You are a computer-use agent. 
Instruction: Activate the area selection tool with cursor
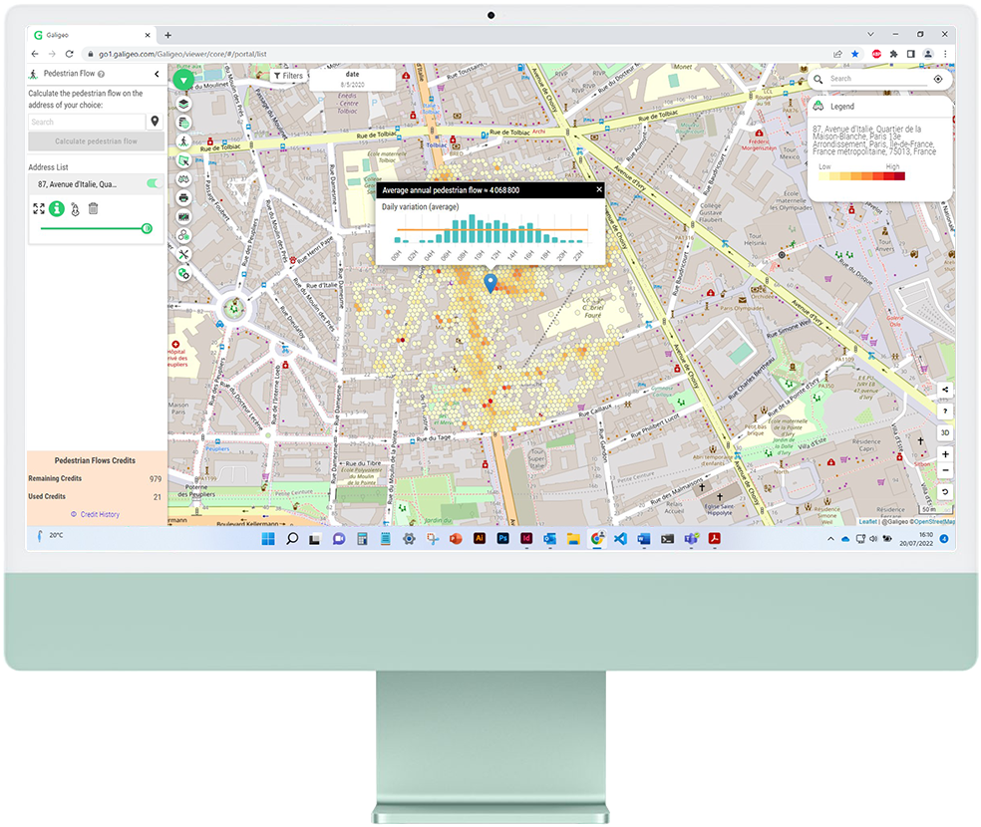tap(183, 160)
